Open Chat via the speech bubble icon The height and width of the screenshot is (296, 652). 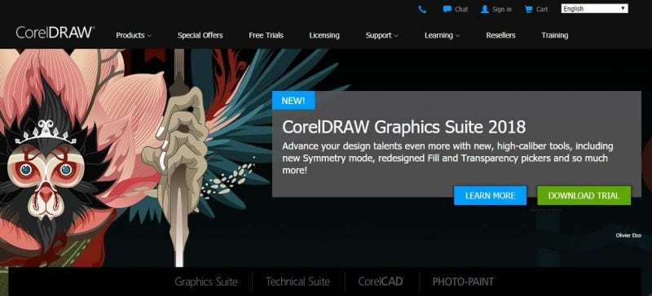[447, 9]
